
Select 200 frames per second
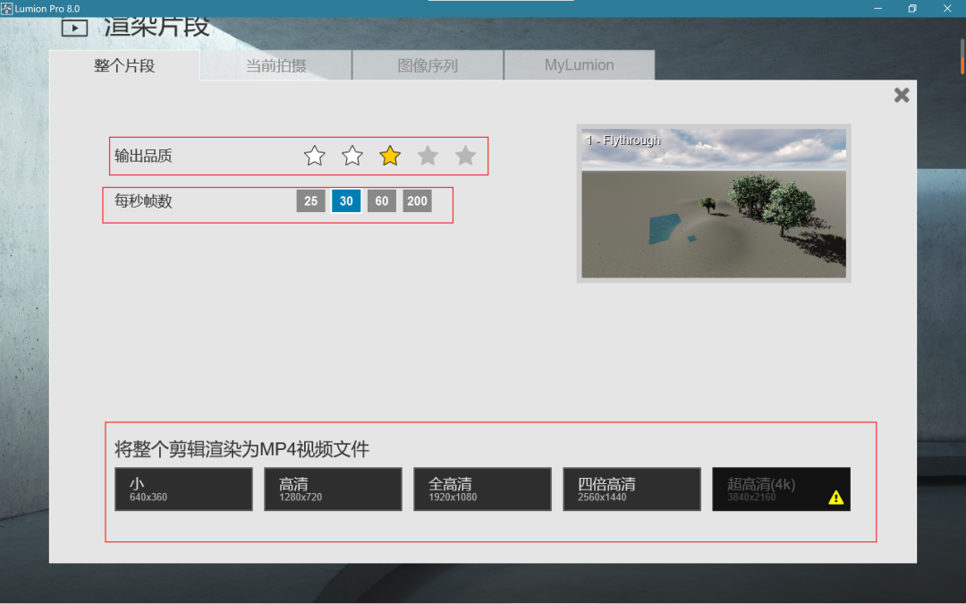pos(417,201)
